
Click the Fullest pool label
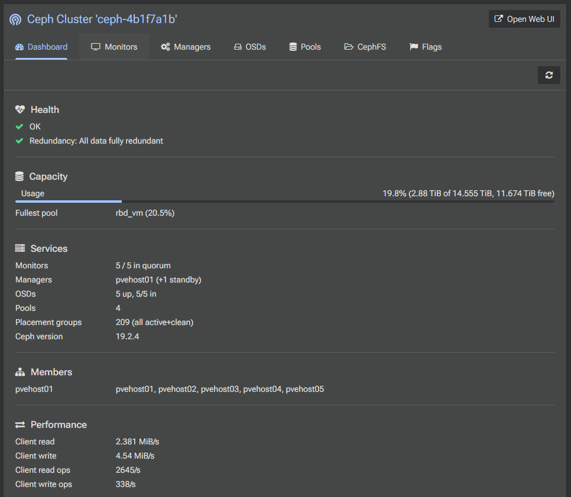tap(37, 213)
